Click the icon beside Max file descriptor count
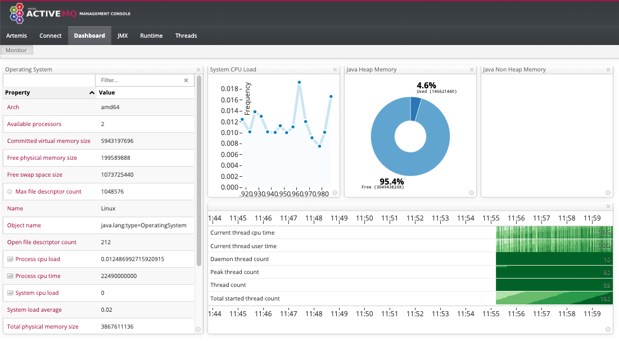619x341 pixels. click(10, 192)
